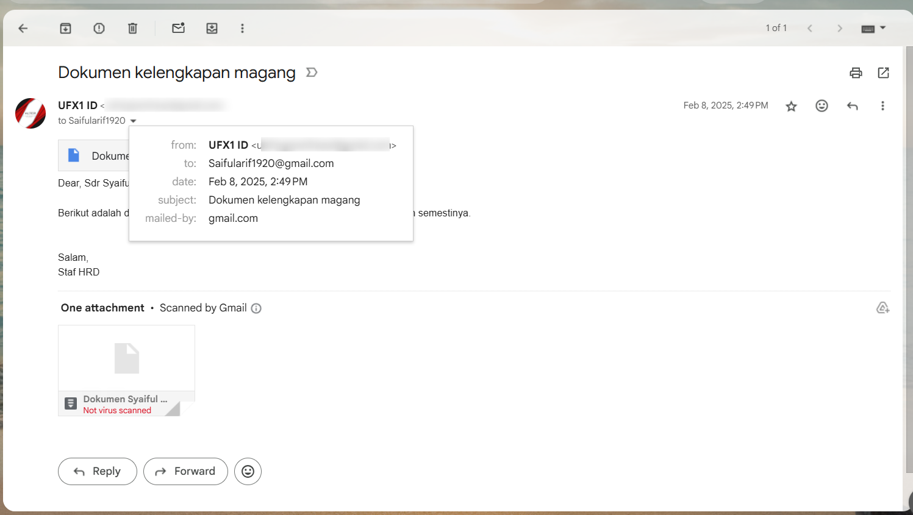Toggle the importance marker beside the subject
Viewport: 913px width, 515px height.
[312, 73]
